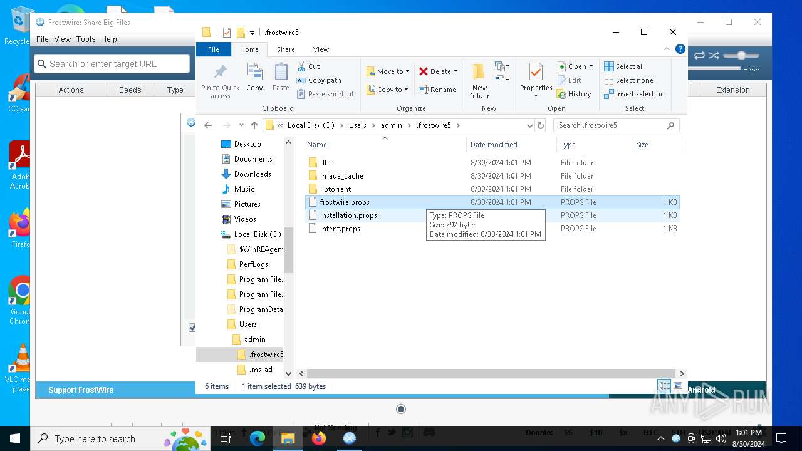Image resolution: width=802 pixels, height=451 pixels.
Task: Expand the Open dropdown arrow
Action: click(591, 66)
